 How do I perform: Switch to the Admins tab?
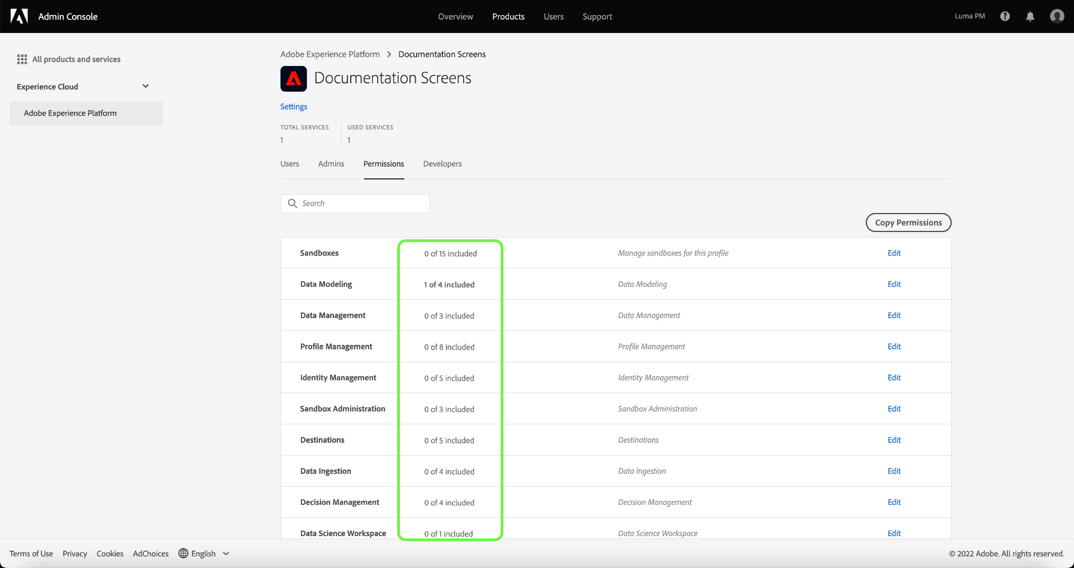(331, 164)
